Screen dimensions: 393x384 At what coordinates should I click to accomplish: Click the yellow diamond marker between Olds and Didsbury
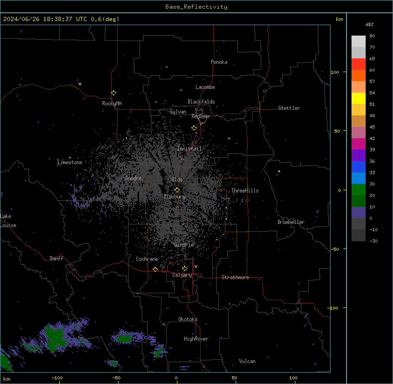(x=177, y=190)
